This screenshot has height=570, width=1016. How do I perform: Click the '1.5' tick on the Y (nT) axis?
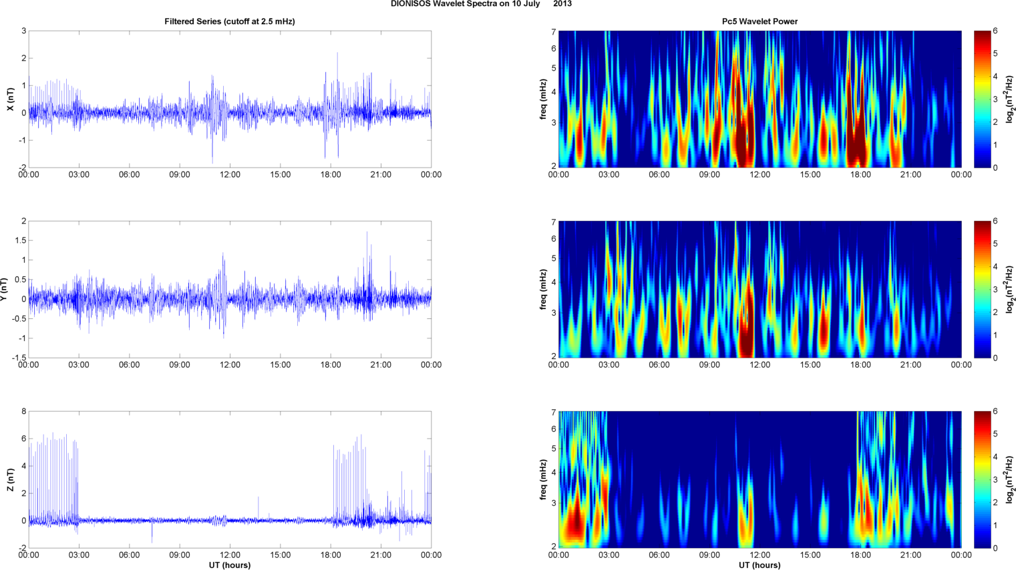(20, 240)
